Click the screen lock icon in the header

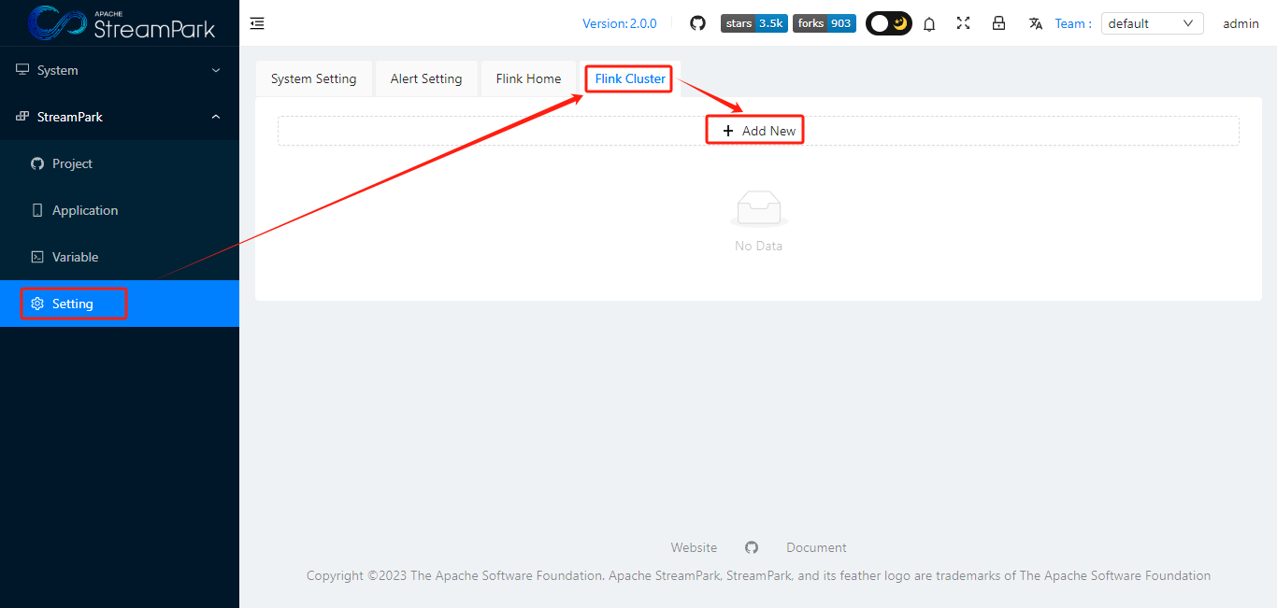[998, 23]
